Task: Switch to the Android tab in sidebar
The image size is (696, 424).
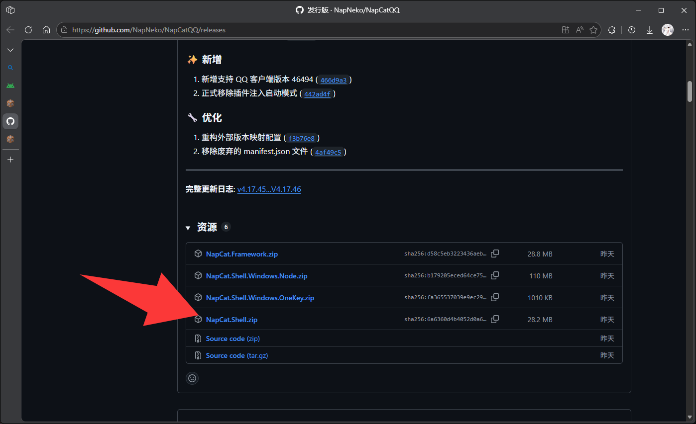Action: point(10,85)
